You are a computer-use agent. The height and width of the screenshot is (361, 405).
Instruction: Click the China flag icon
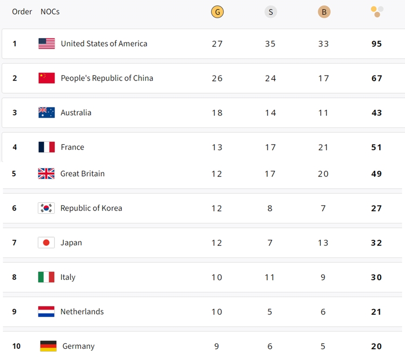pyautogui.click(x=47, y=78)
